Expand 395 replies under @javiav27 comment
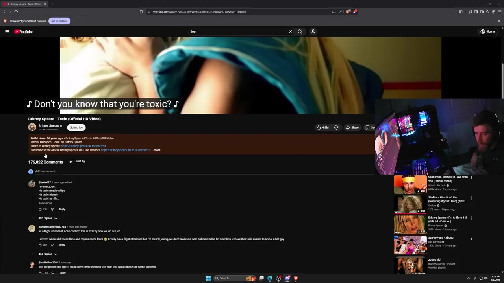This screenshot has height=283, width=504. coord(48,218)
